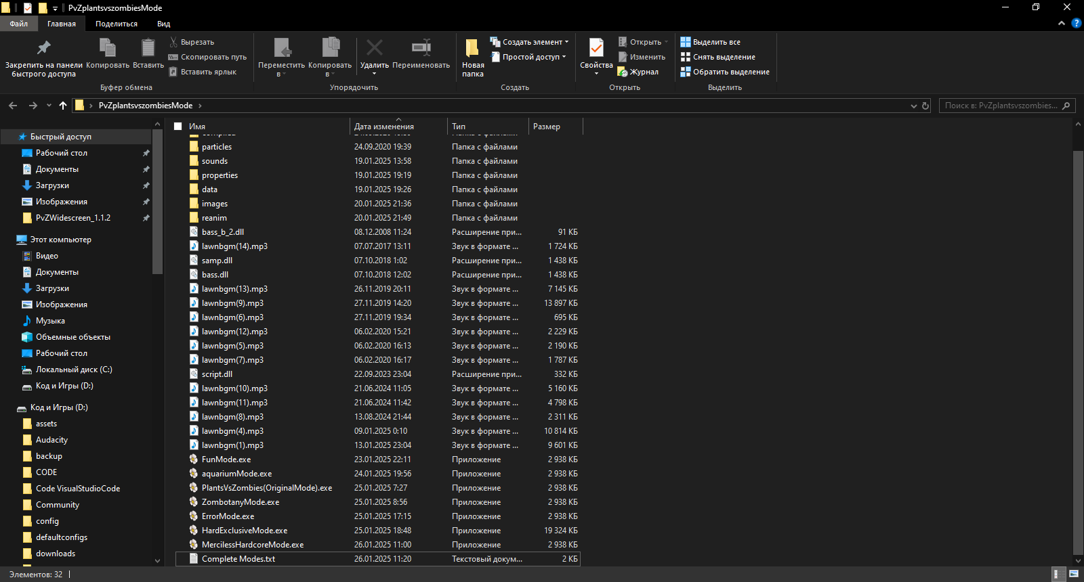1084x582 pixels.
Task: Click the Rename icon in ribbon
Action: [x=421, y=48]
